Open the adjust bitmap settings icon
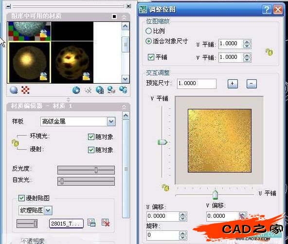The image size is (288, 244). click(91, 223)
